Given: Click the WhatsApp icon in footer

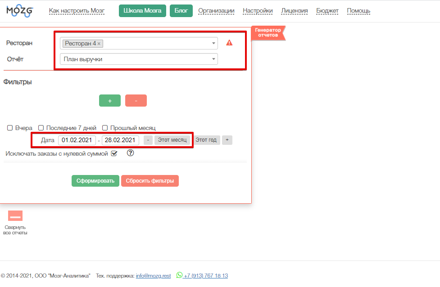Looking at the screenshot, I should point(179,275).
